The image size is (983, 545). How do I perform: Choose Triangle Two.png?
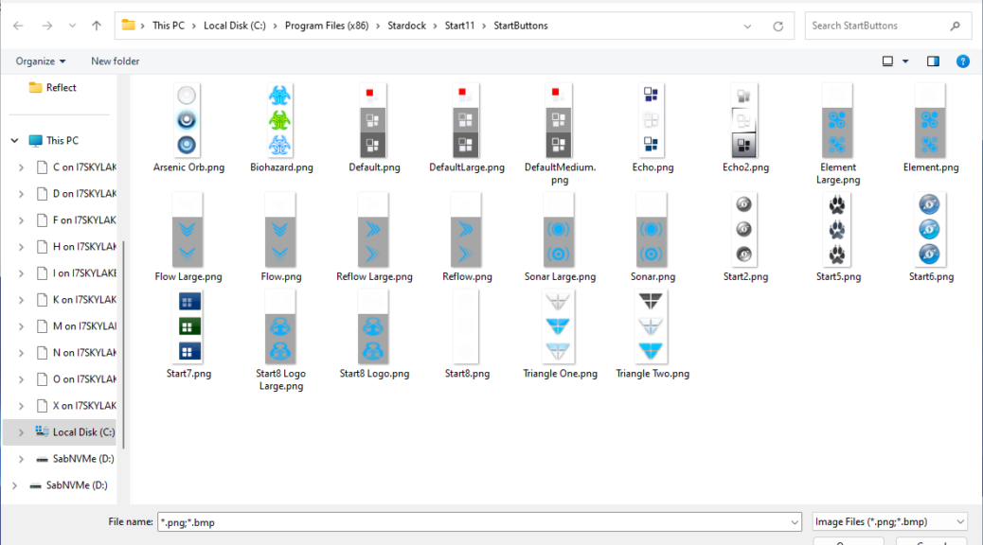(651, 327)
